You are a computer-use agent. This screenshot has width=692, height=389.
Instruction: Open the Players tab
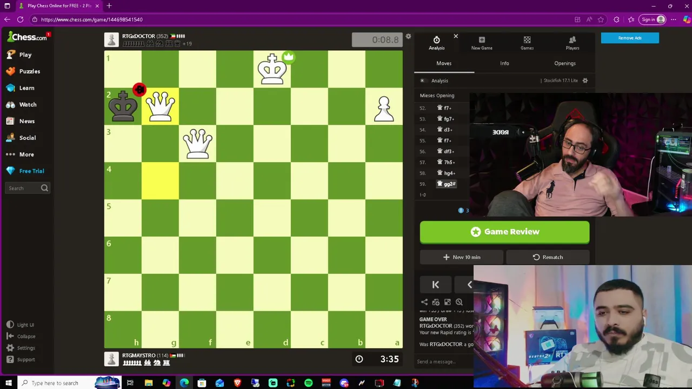click(573, 43)
